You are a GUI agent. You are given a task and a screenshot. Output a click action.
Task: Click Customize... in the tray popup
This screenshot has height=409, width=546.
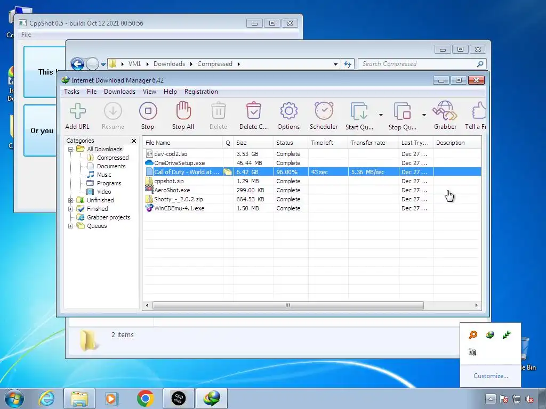pyautogui.click(x=491, y=376)
